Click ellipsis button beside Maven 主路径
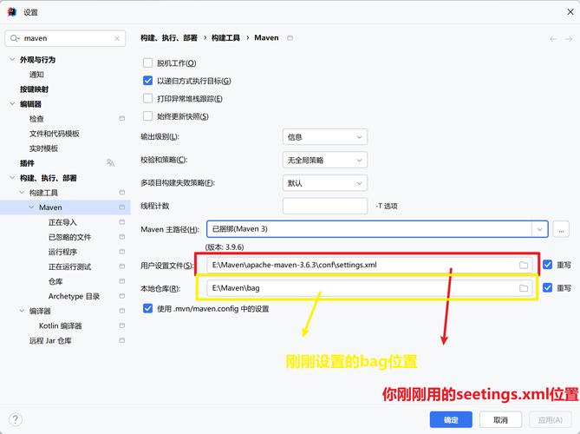This screenshot has width=580, height=434. [561, 230]
